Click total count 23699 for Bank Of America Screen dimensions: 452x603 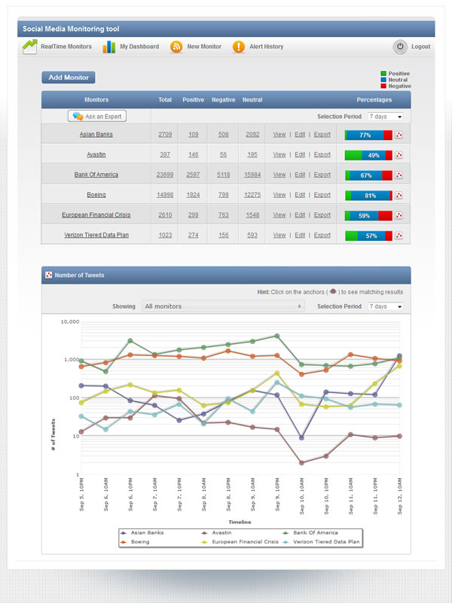tap(165, 175)
